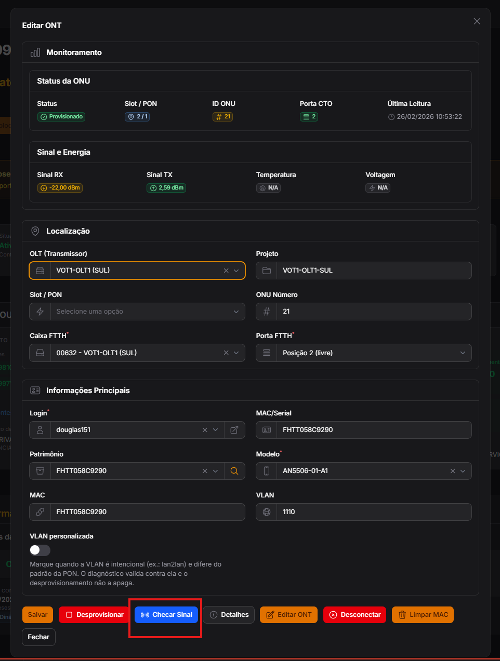Clear the OLT (Transmissor) selection with X
Viewport: 500px width, 661px height.
click(x=226, y=271)
